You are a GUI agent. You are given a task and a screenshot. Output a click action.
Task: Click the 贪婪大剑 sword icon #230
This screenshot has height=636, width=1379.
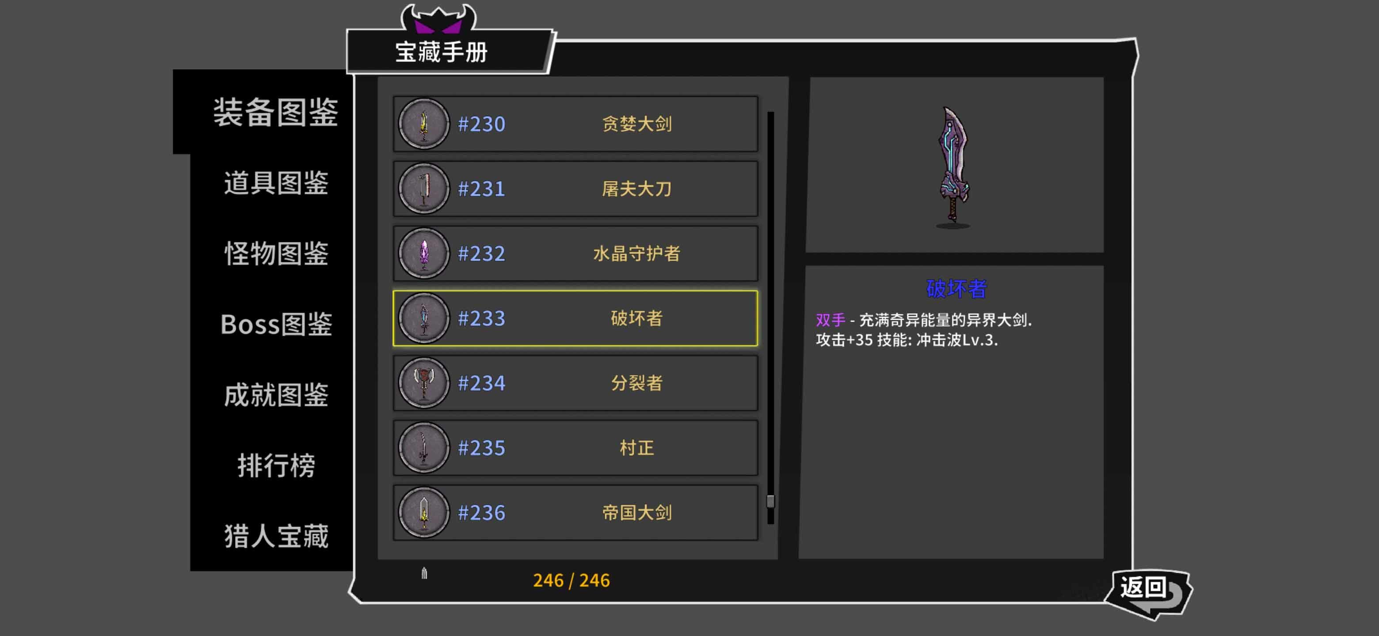(423, 124)
